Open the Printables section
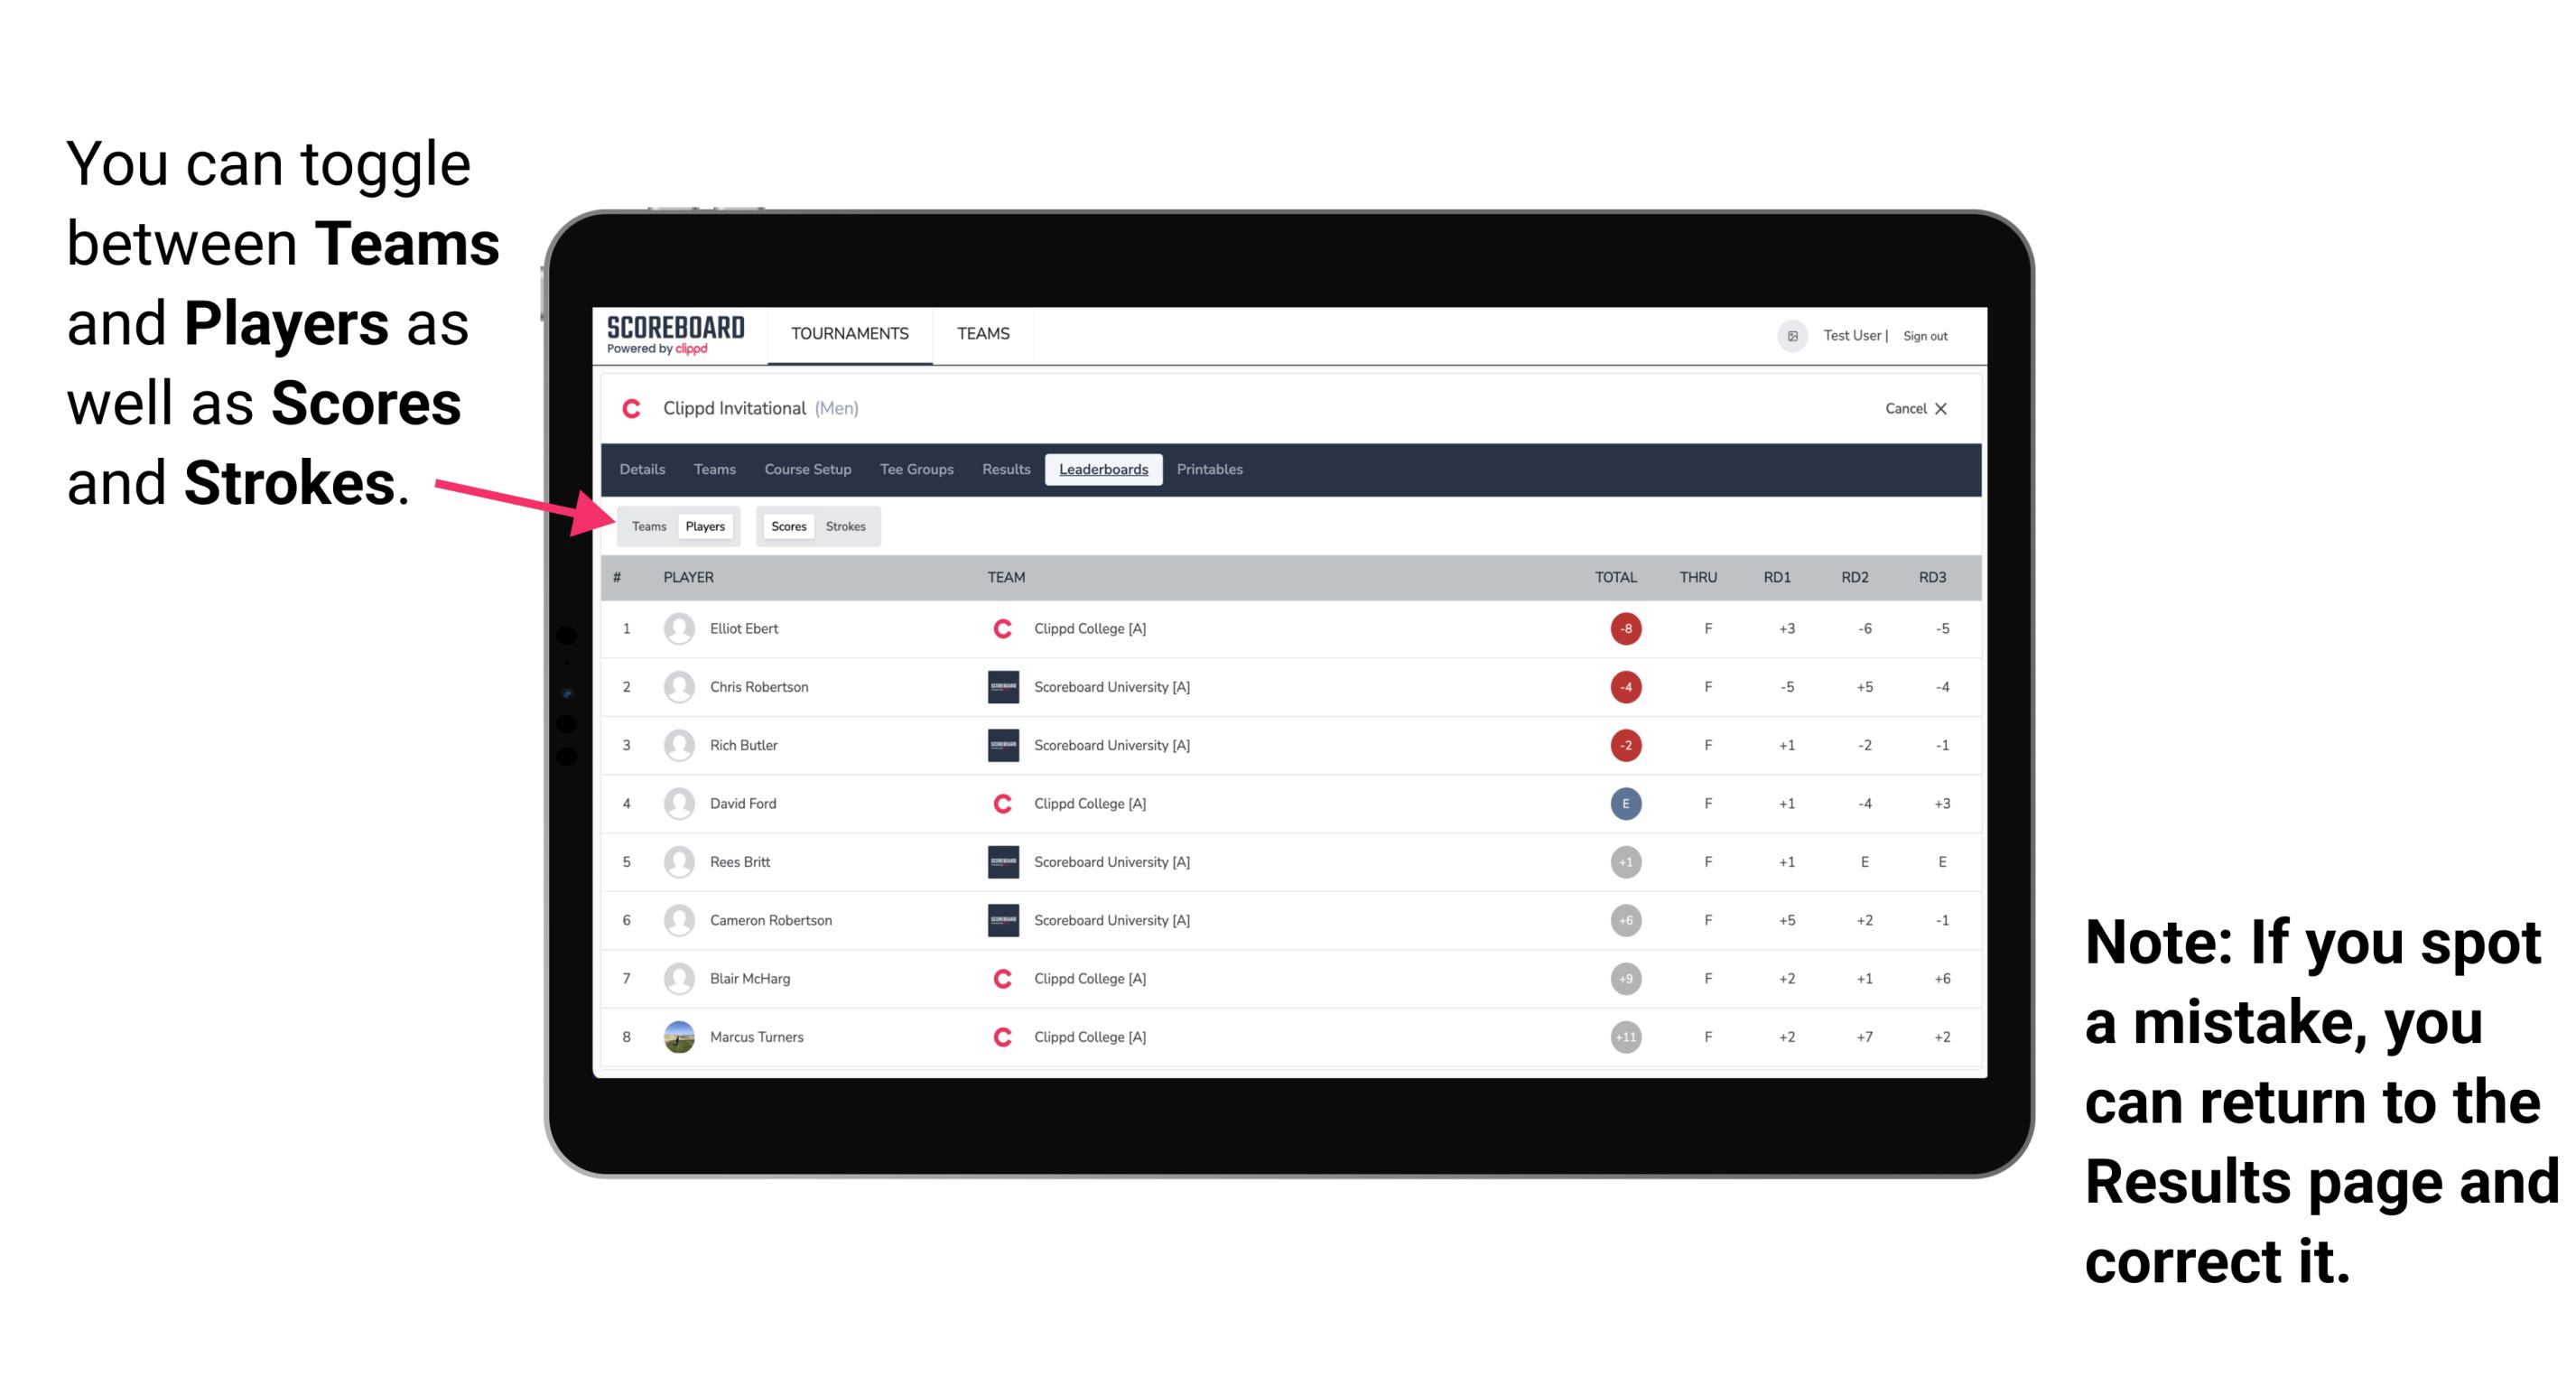Image resolution: width=2576 pixels, height=1386 pixels. [x=1211, y=468]
